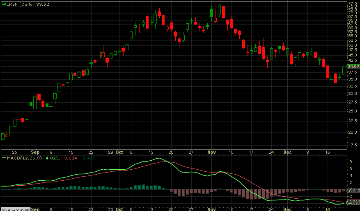This screenshot has width=360, height=211.
Task: Select the "IREN (Daily) 39.92" chart title
Action: point(28,4)
